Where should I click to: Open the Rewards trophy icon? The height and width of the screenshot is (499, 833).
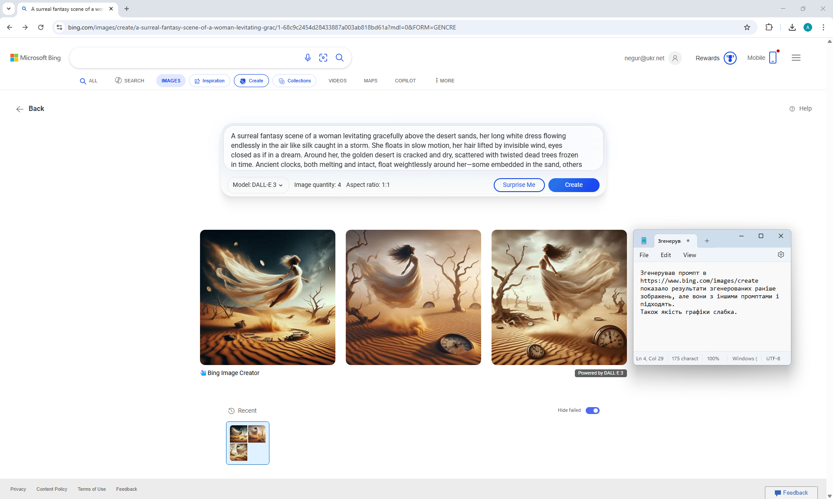pyautogui.click(x=730, y=58)
